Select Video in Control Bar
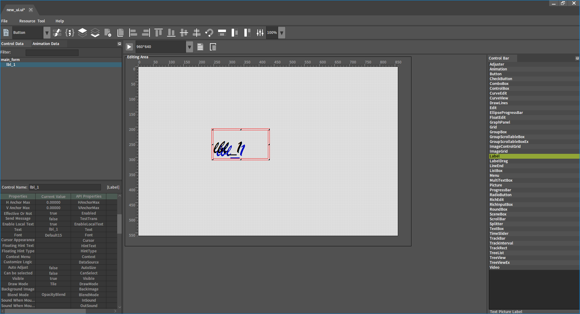580x314 pixels. pos(534,267)
